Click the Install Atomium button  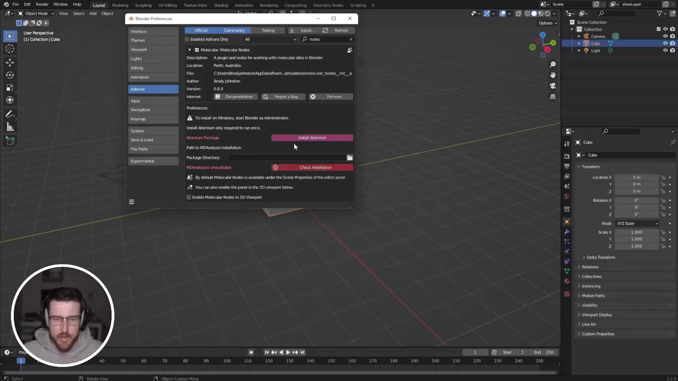[312, 138]
